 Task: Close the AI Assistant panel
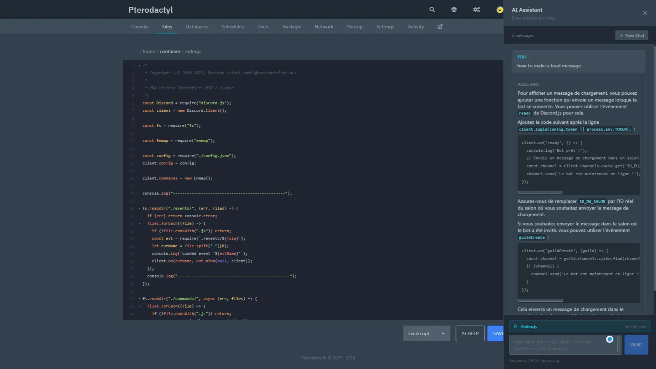tap(645, 13)
